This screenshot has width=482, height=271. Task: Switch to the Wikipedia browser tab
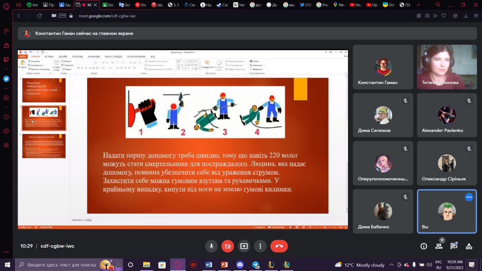coord(240,5)
